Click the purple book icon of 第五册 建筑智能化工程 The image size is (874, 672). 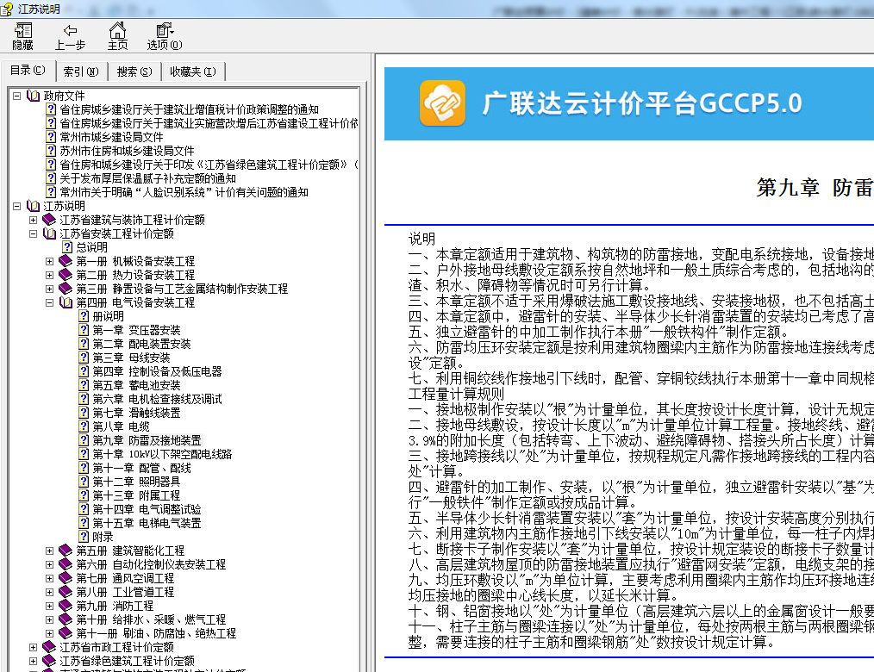(x=66, y=551)
